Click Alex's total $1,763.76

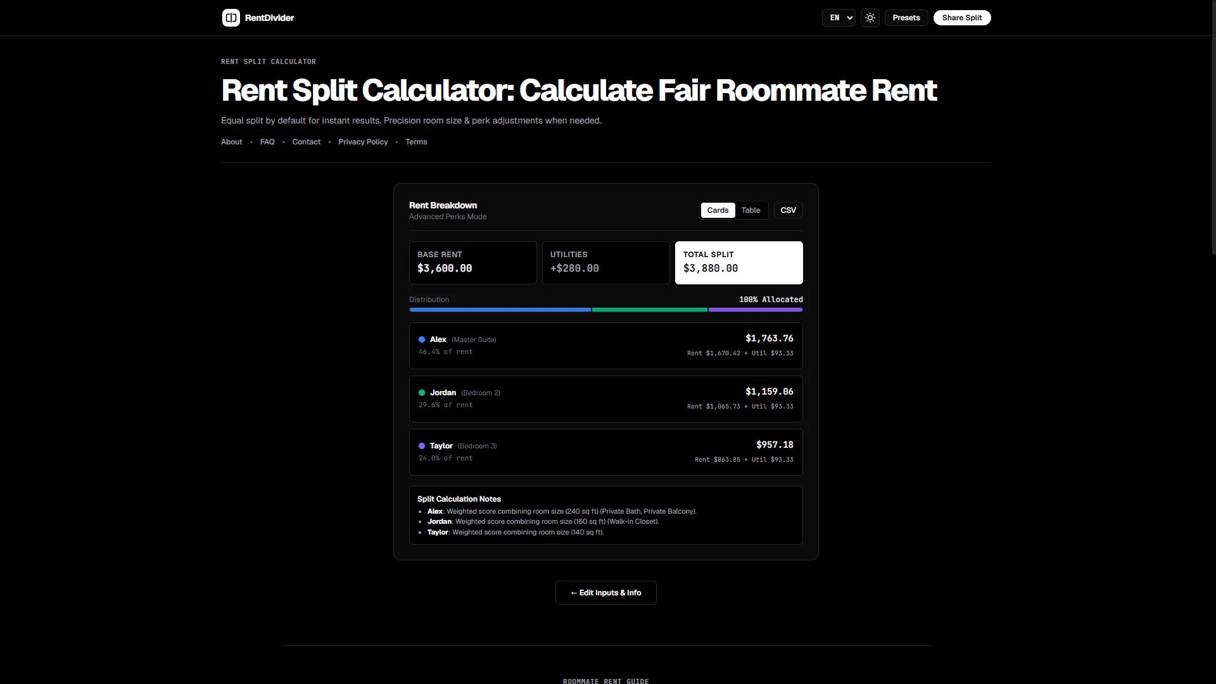tap(769, 338)
